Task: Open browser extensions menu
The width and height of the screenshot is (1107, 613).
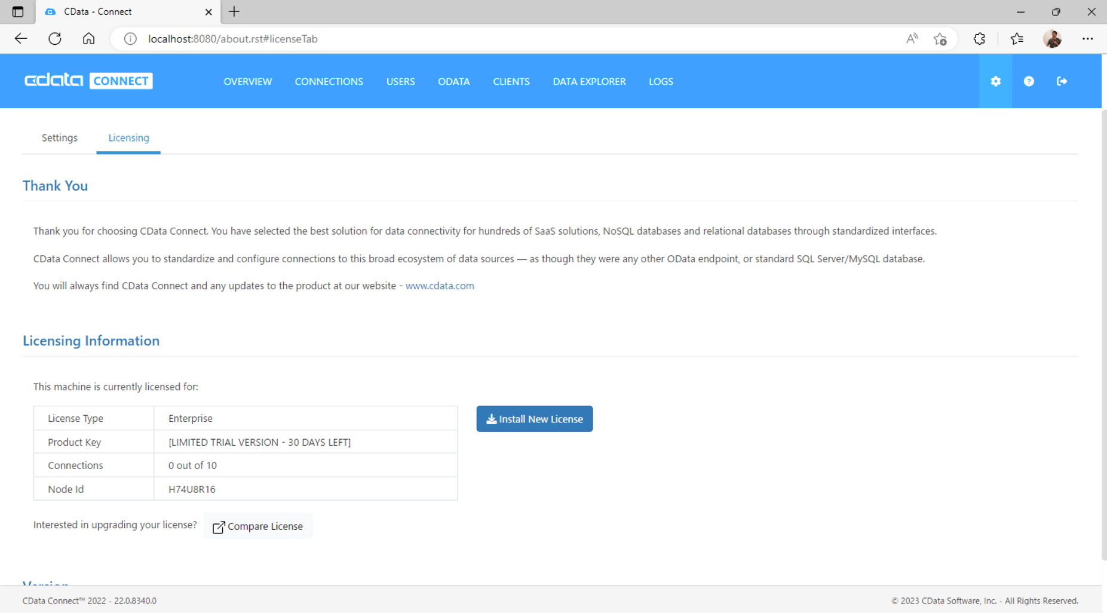Action: point(979,39)
